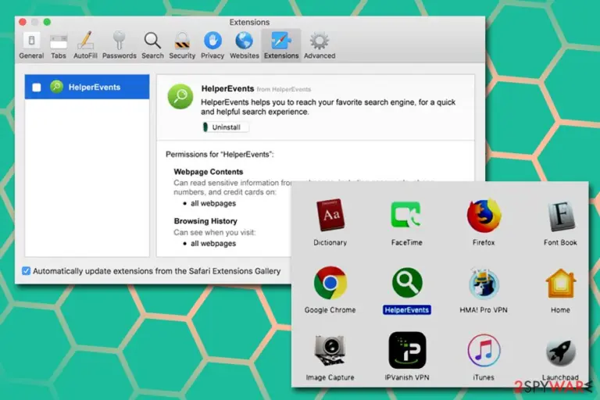This screenshot has height=400, width=600.
Task: Select the Home app icon
Action: point(560,284)
